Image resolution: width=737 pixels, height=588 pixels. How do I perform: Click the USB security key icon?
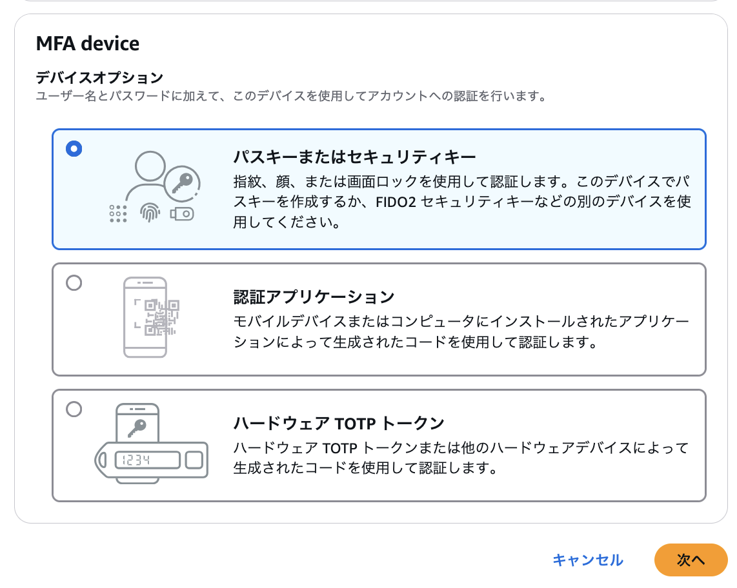(181, 213)
